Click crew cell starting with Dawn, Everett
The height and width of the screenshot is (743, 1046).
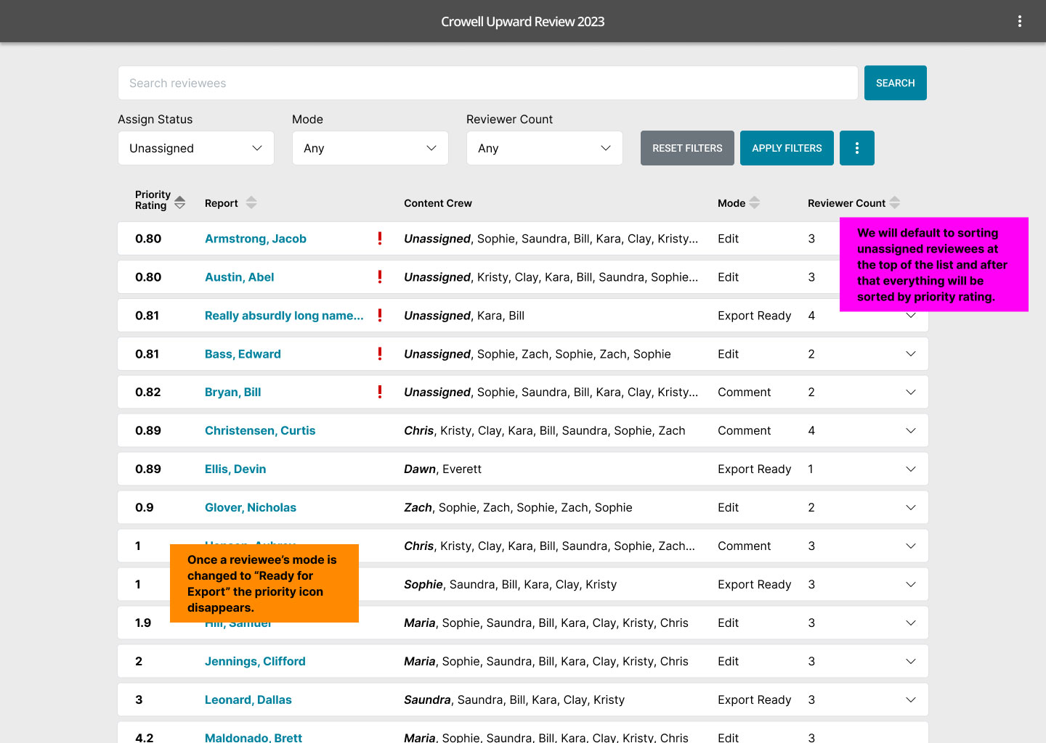(x=443, y=469)
